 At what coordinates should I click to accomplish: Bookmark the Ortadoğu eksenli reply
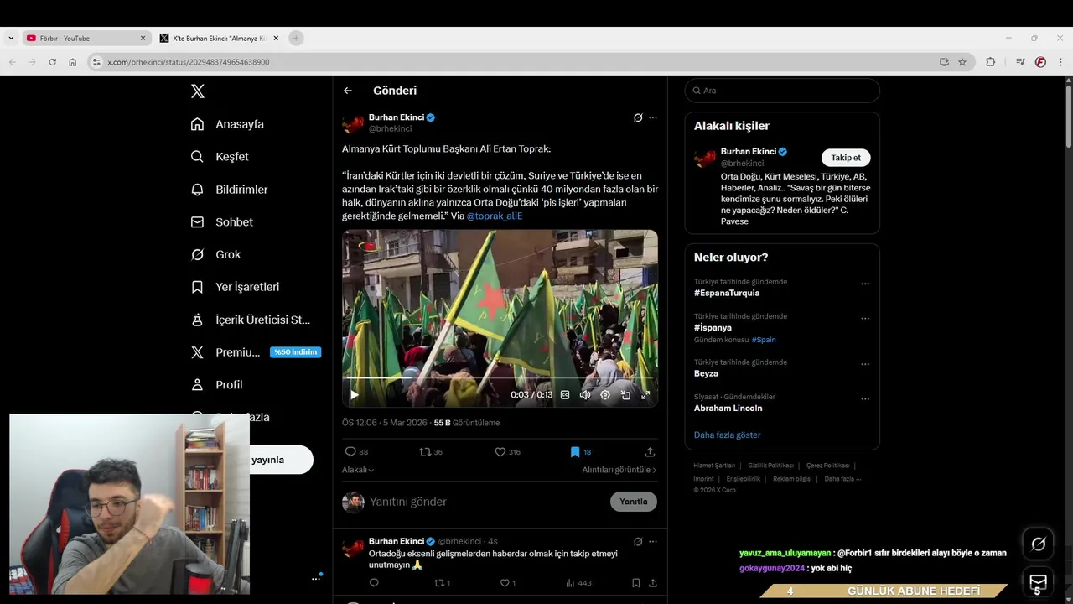point(636,583)
